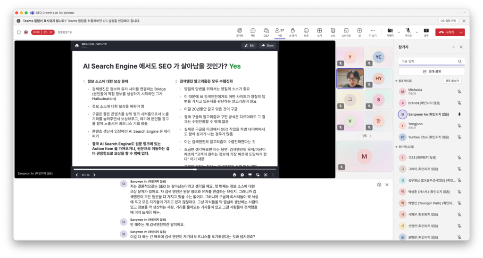Click the emoji reaction icon in slide controls
The height and width of the screenshot is (258, 483).
[234, 175]
